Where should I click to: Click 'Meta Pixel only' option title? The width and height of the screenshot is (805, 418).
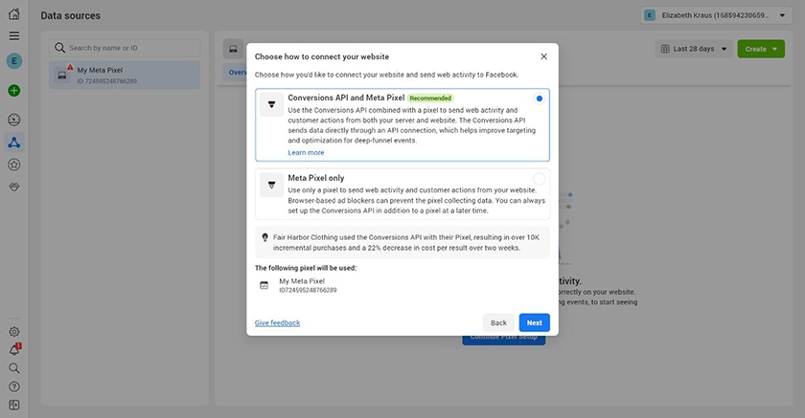tap(315, 178)
